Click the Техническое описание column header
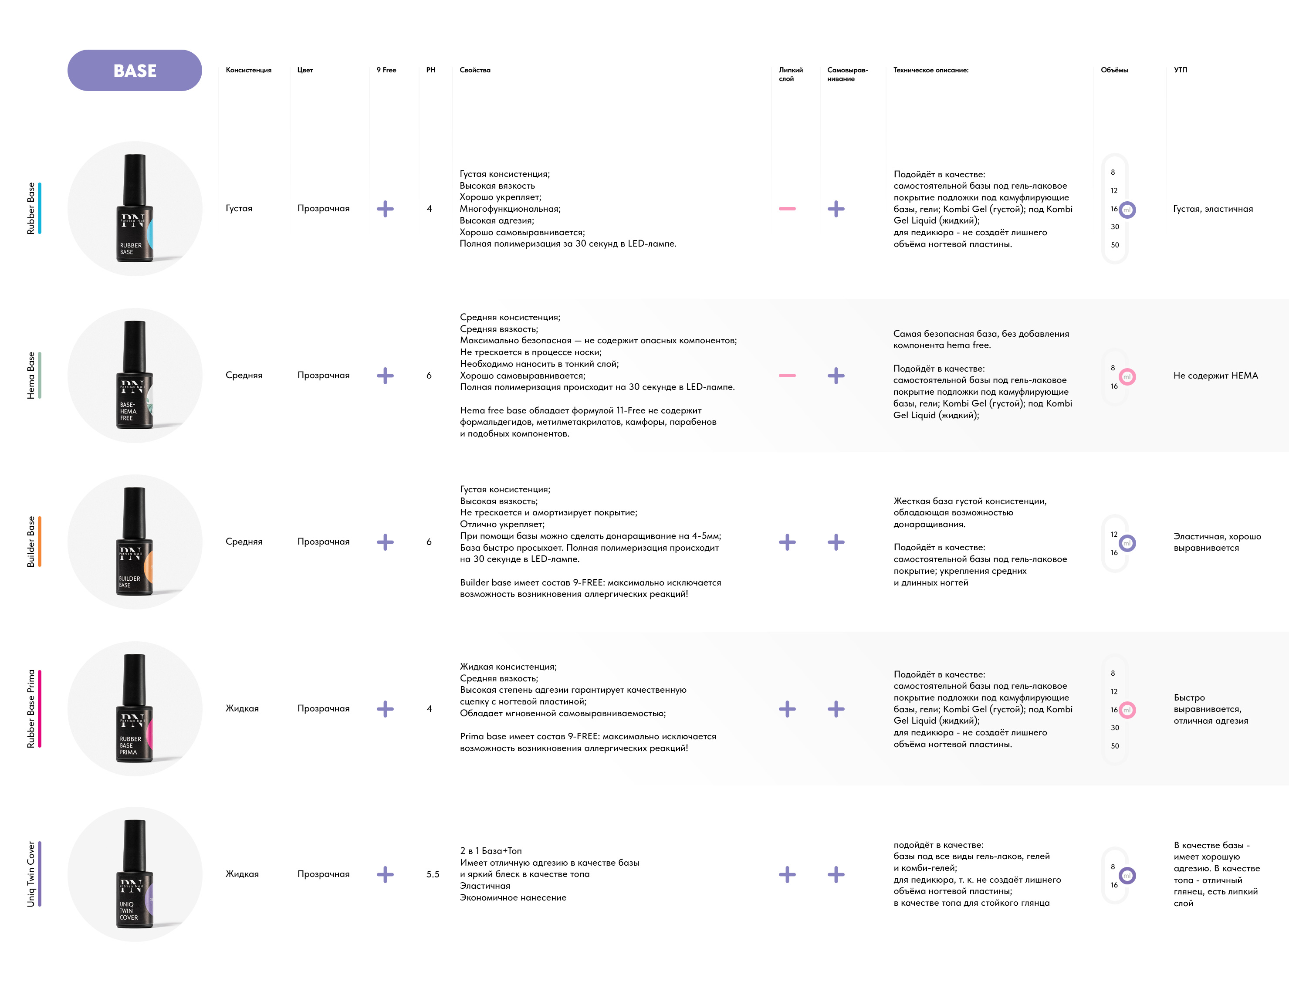Viewport: 1289px width, 992px height. [x=930, y=70]
